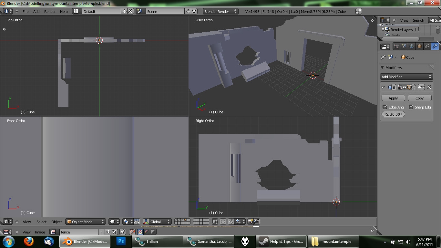This screenshot has width=441, height=248.
Task: Remove the modifier with the X icon
Action: [429, 87]
